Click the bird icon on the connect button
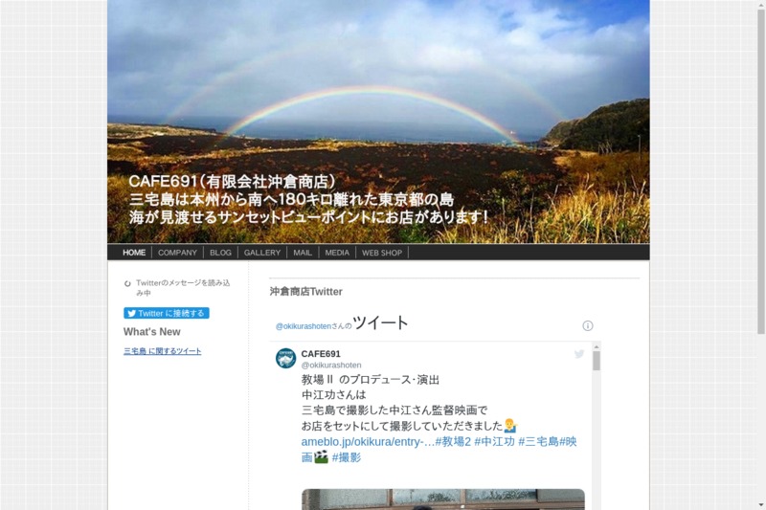 131,313
